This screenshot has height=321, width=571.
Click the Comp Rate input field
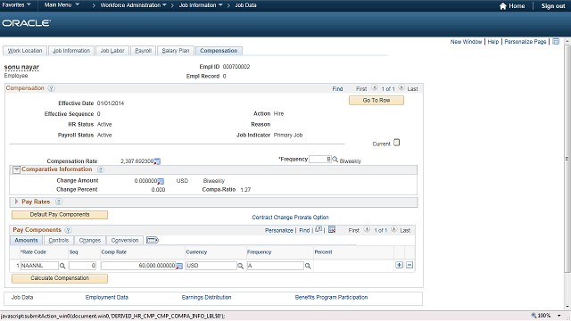pos(138,266)
